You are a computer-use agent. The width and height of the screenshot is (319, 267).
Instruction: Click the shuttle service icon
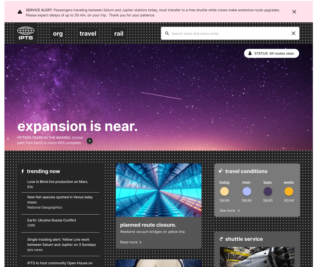221,239
